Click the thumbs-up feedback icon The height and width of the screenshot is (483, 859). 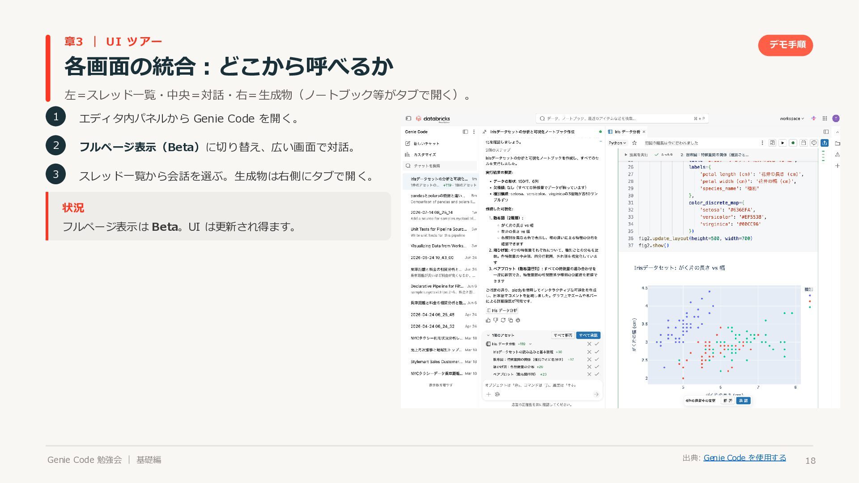[x=488, y=320]
